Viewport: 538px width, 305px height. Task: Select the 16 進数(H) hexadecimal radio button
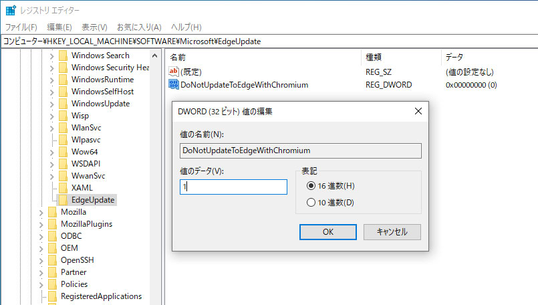pos(311,186)
